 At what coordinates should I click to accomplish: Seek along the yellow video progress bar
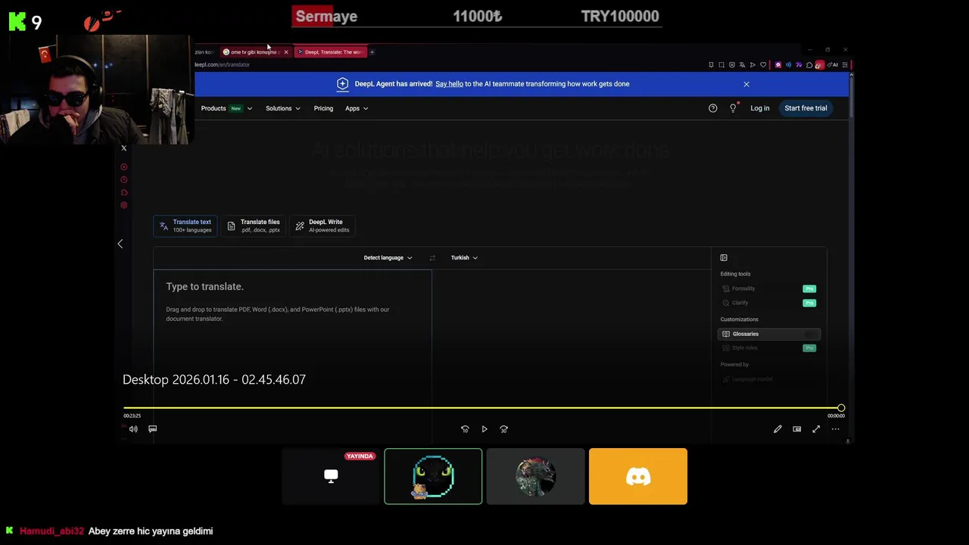tap(482, 408)
